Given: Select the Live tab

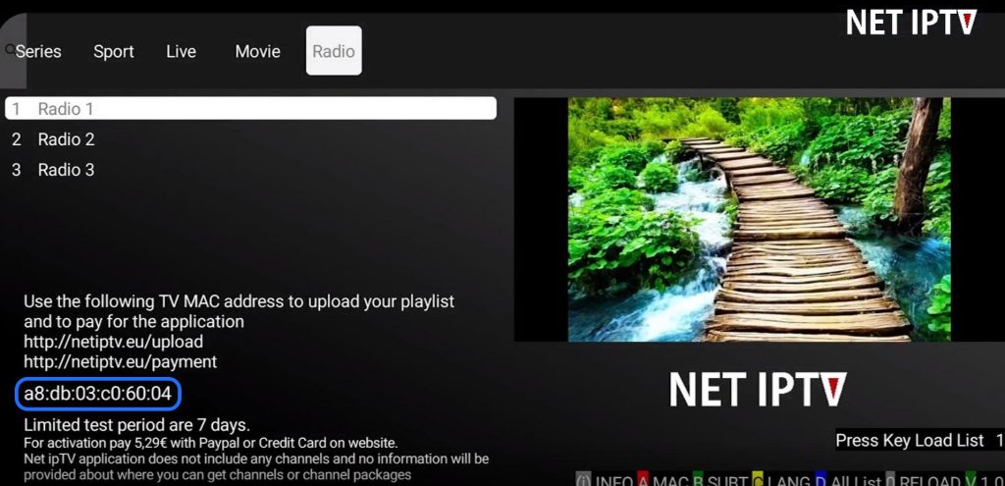Looking at the screenshot, I should pyautogui.click(x=182, y=52).
